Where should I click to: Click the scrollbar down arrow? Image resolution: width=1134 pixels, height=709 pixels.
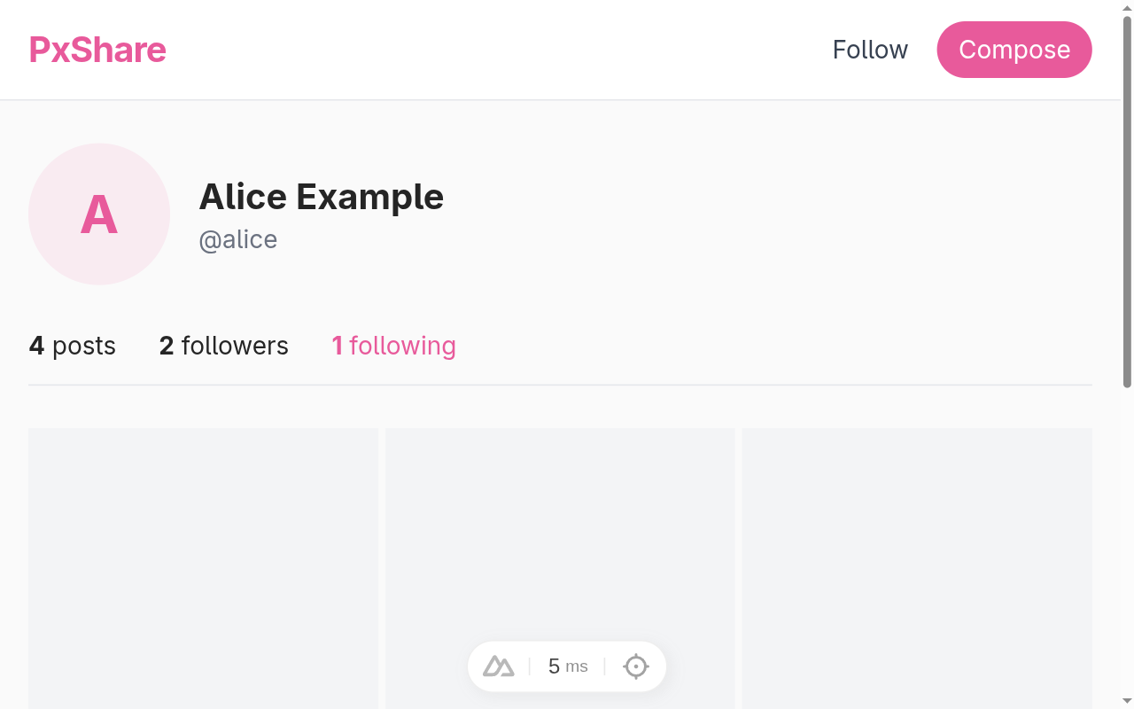tap(1127, 702)
